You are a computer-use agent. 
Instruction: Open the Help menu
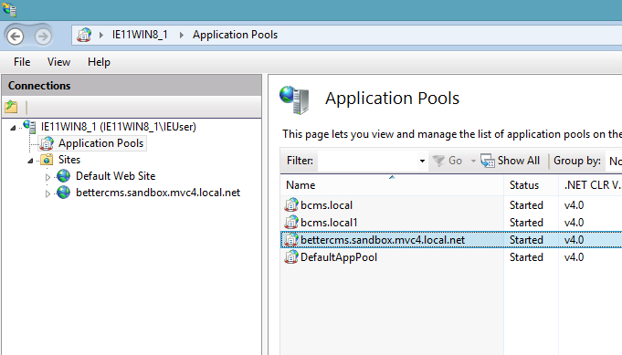[x=99, y=62]
